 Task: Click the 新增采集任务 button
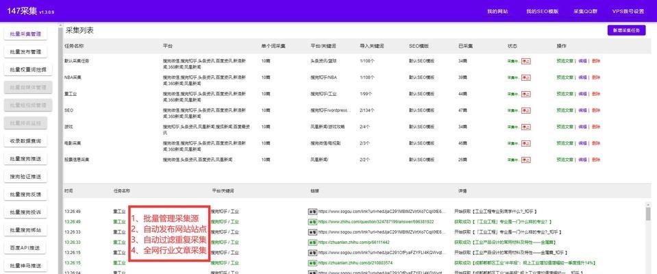626,31
